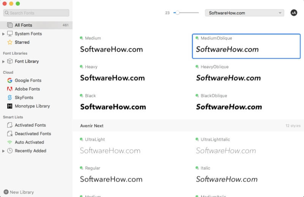Select the Italic SoftwareHow.com preview

click(226, 179)
